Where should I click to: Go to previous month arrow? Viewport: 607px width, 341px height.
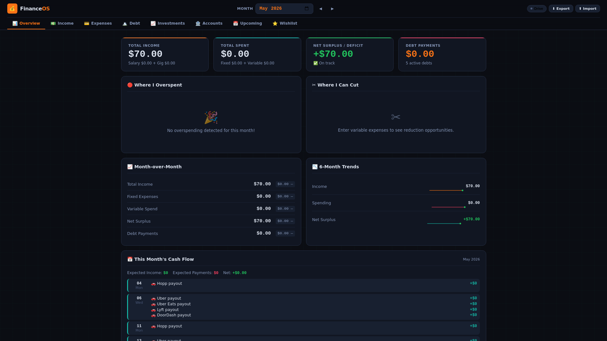tap(321, 9)
